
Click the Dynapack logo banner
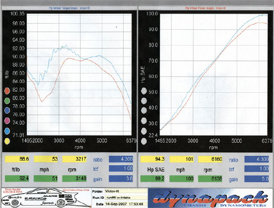[210, 198]
